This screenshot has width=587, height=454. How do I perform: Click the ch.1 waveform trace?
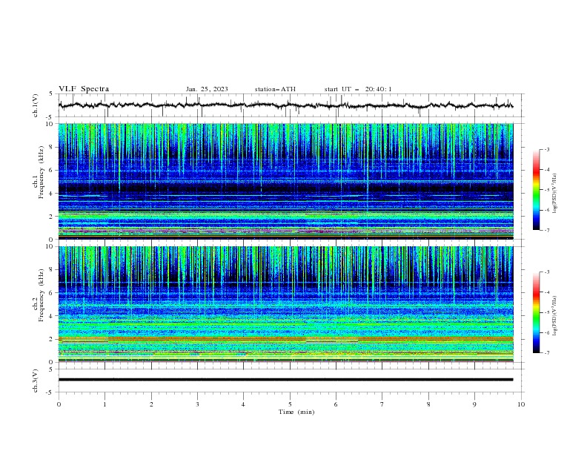[285, 105]
